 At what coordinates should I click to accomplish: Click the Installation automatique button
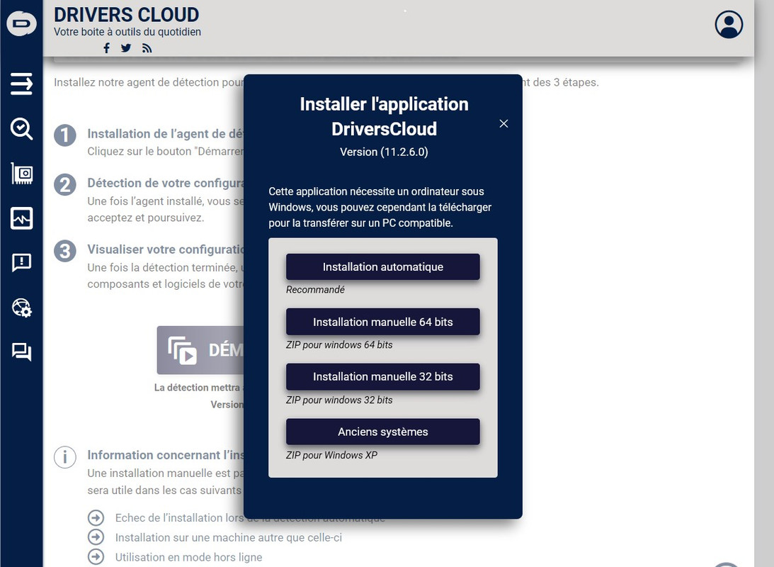point(382,266)
